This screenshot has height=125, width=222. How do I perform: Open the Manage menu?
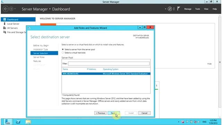pos(188,9)
